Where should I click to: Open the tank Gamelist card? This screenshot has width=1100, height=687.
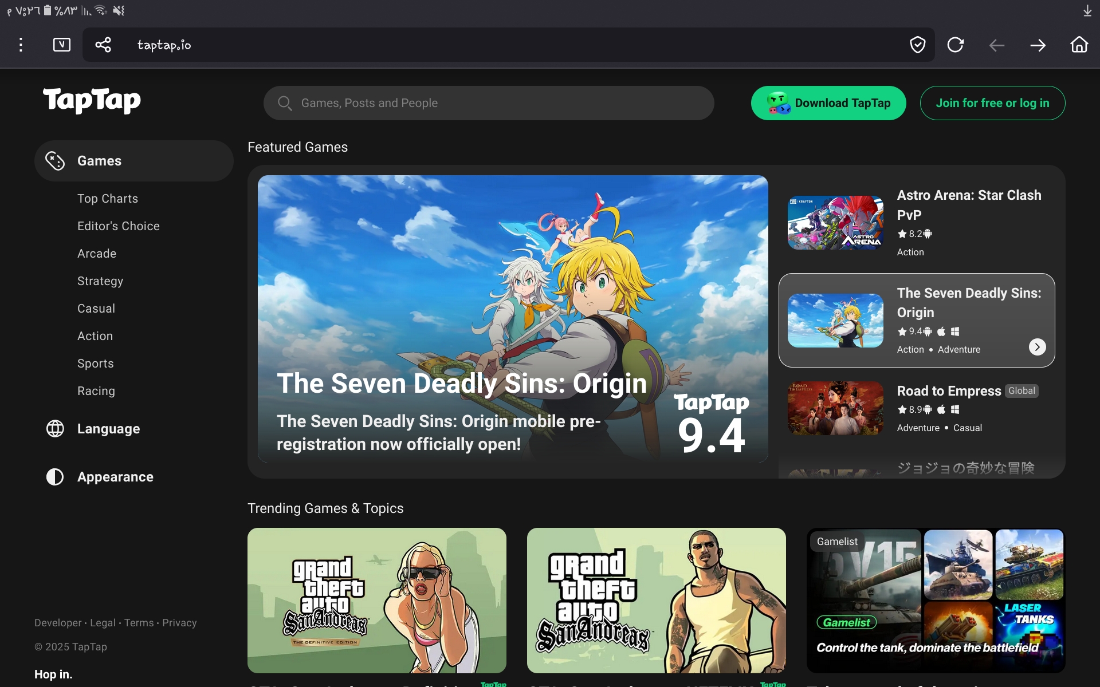click(x=936, y=601)
